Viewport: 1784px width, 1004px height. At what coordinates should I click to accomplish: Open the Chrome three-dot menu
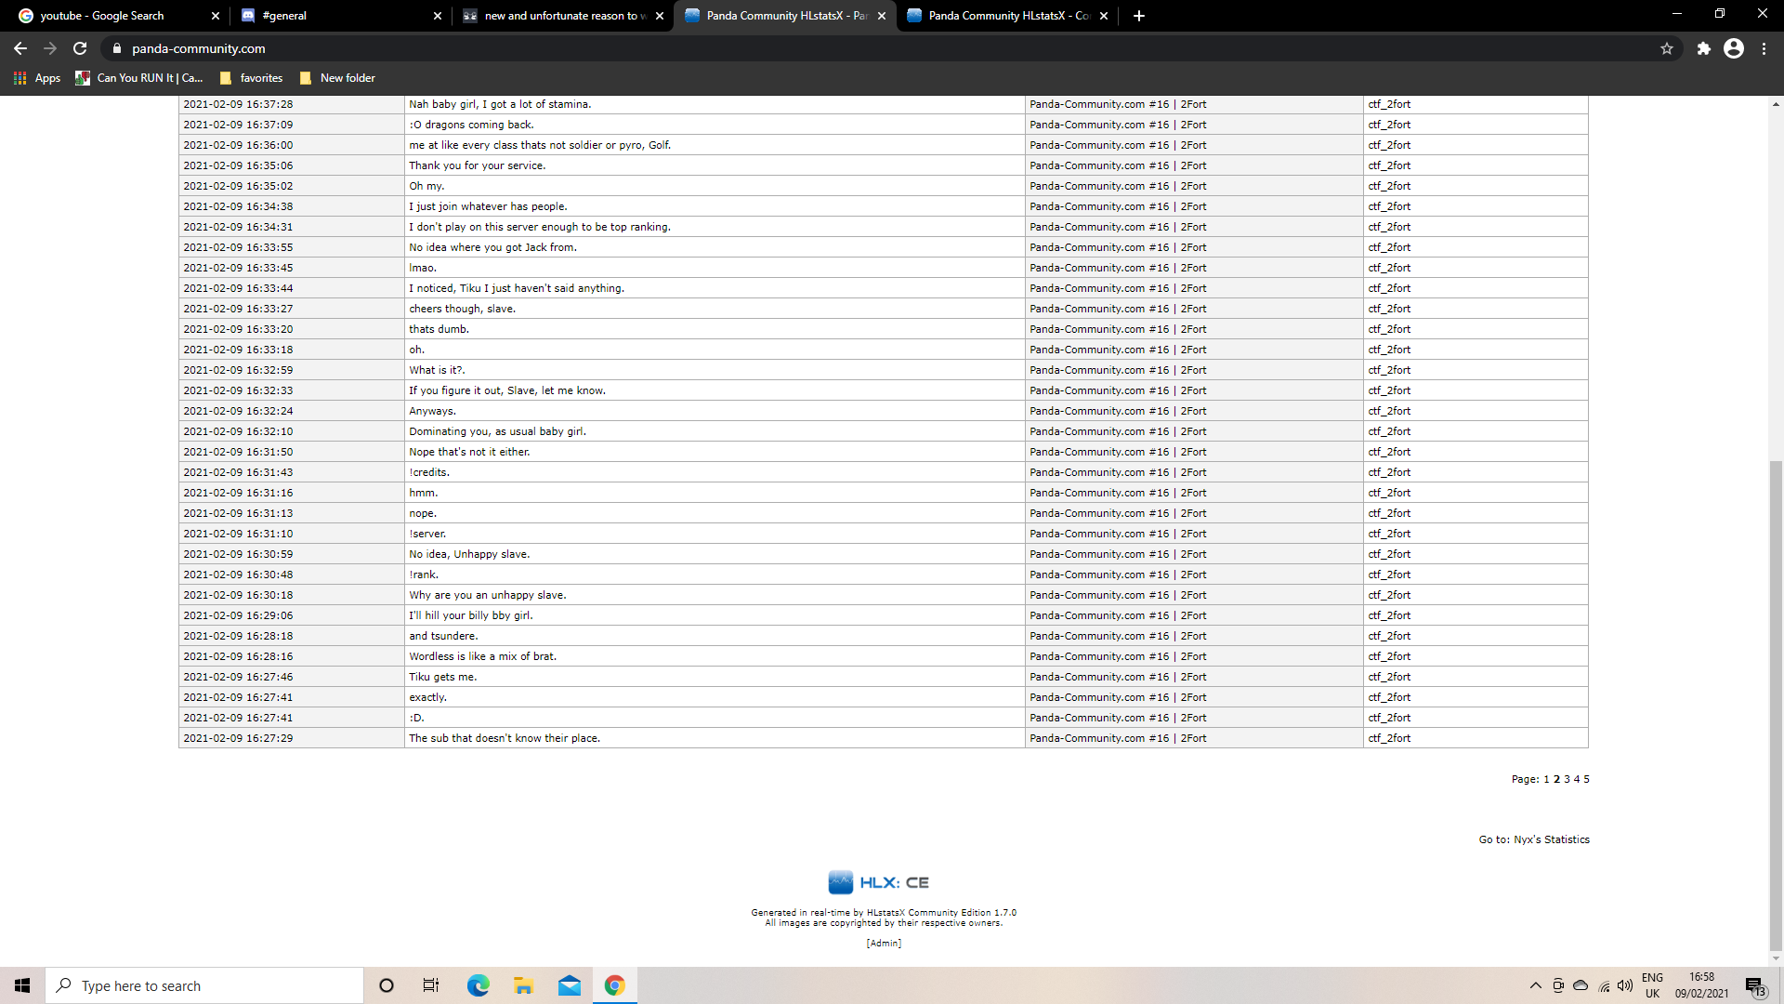click(x=1764, y=48)
